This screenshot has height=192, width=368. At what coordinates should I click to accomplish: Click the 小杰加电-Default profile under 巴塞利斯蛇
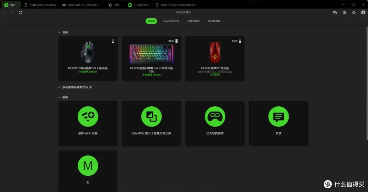click(x=88, y=72)
